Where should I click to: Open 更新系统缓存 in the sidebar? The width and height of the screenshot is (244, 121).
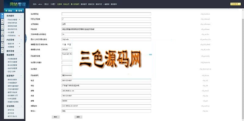12,80
